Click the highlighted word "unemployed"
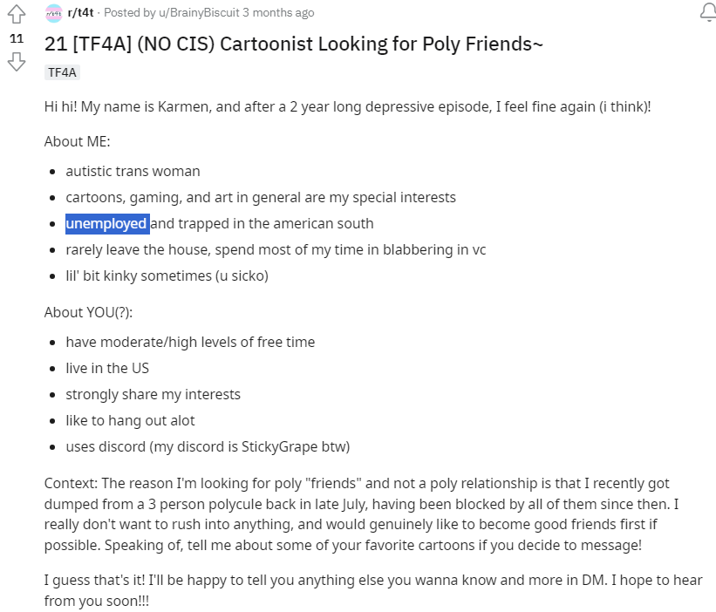716x612 pixels. pos(107,224)
